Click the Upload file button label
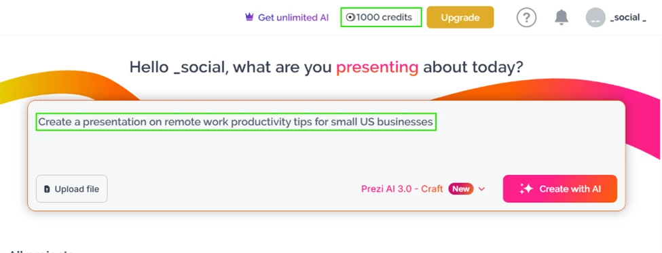This screenshot has width=662, height=253. click(77, 189)
